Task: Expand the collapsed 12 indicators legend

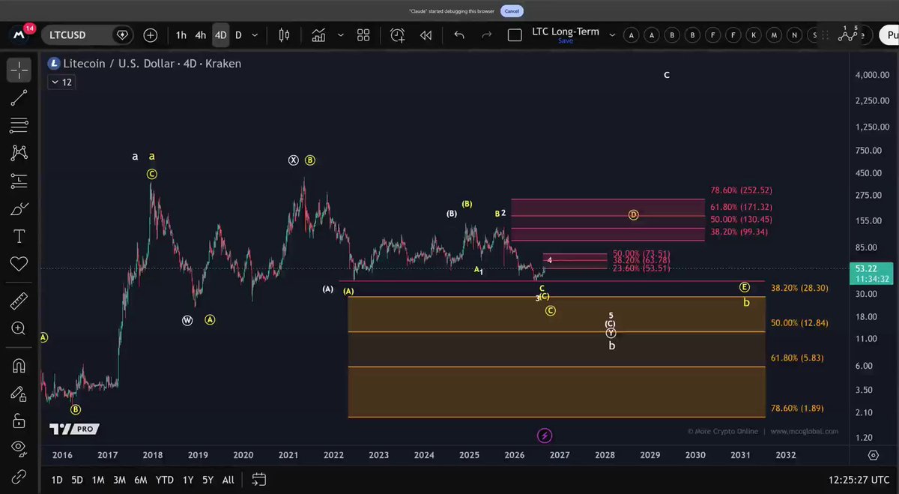Action: click(x=61, y=82)
